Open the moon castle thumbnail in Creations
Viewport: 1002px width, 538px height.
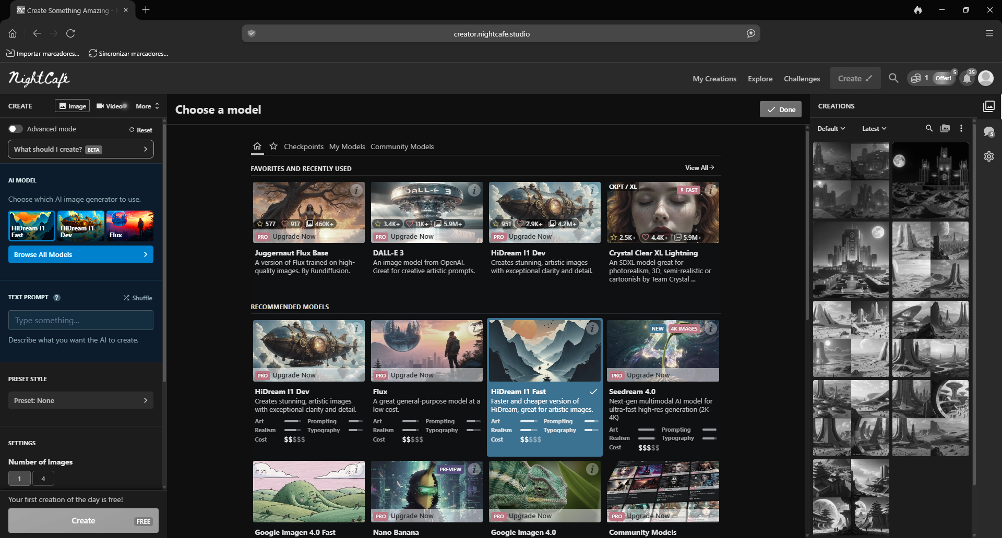[929, 179]
